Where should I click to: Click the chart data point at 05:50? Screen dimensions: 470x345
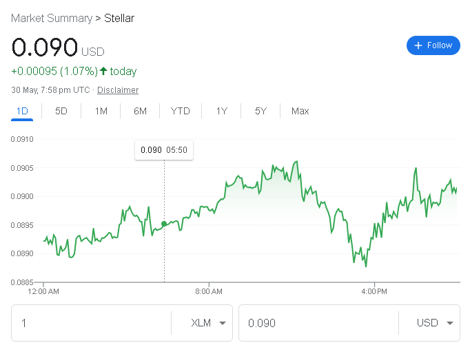click(x=164, y=224)
